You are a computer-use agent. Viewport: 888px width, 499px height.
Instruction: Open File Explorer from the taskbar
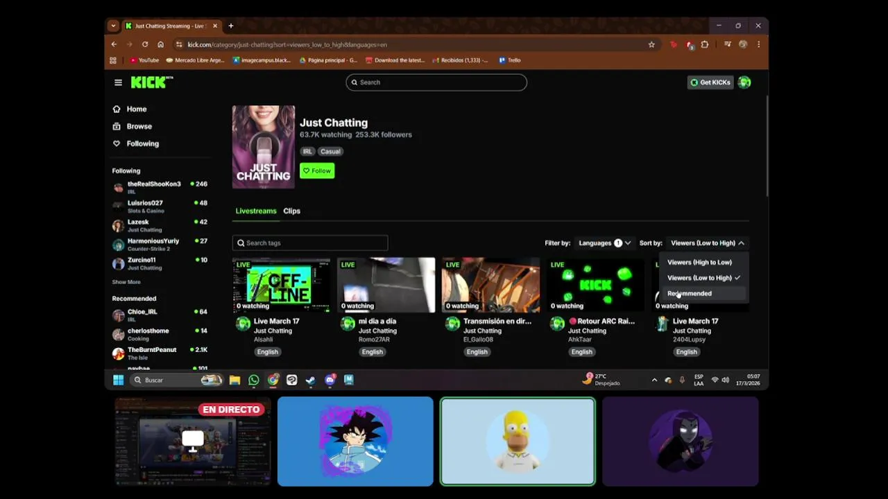point(234,380)
